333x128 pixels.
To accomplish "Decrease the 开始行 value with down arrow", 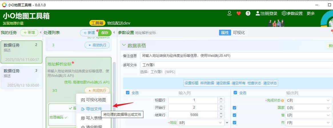I will (221, 109).
